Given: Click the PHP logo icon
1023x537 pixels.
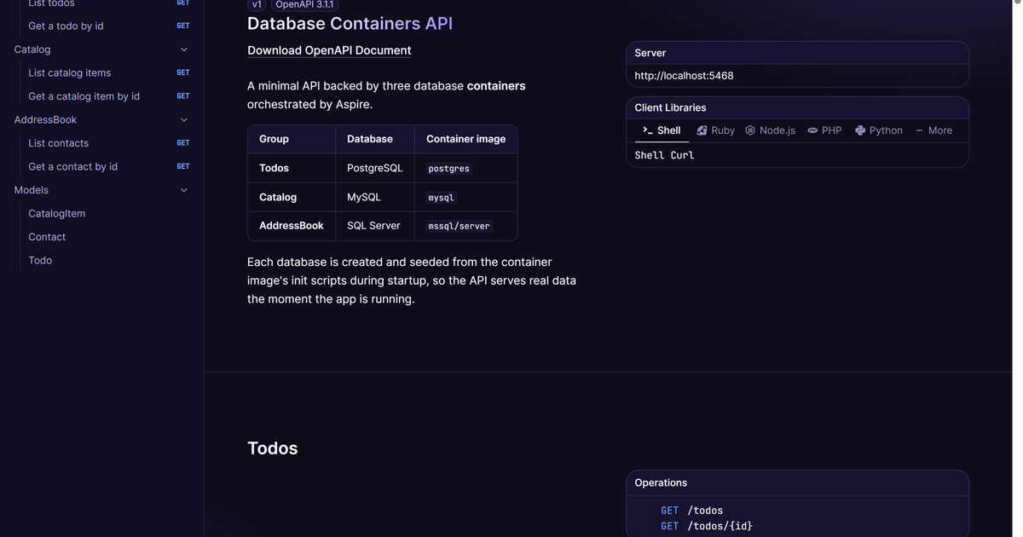Looking at the screenshot, I should (812, 130).
